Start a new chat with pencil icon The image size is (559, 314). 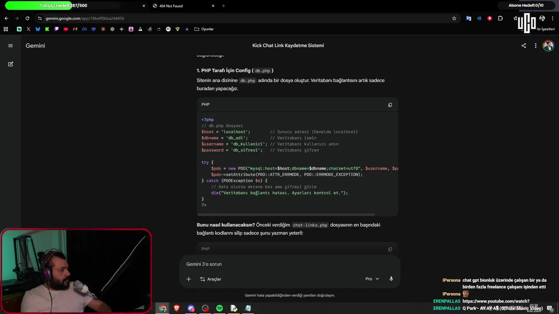pos(10,64)
